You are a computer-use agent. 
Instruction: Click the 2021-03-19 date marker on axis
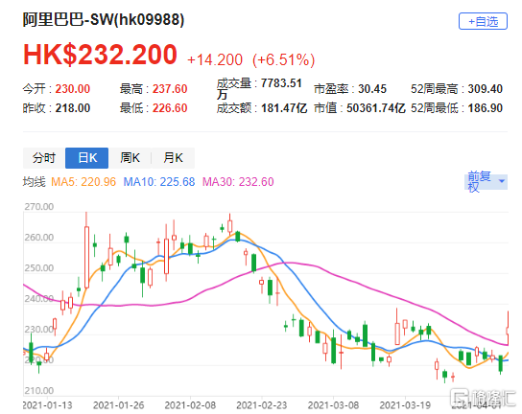[x=405, y=405]
